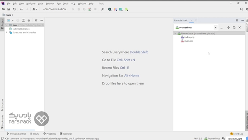Click Collapse All in Remote Host panel
This screenshot has width=248, height=140.
(228, 27)
